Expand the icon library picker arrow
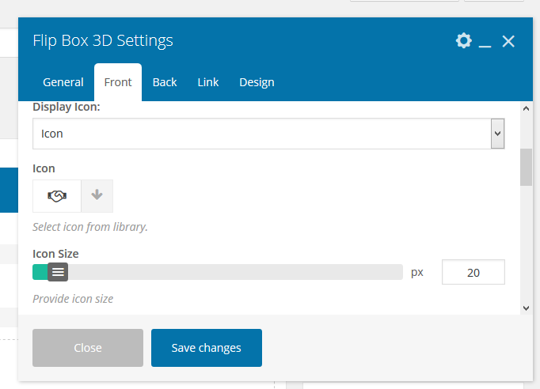Image resolution: width=540 pixels, height=389 pixels. tap(97, 196)
